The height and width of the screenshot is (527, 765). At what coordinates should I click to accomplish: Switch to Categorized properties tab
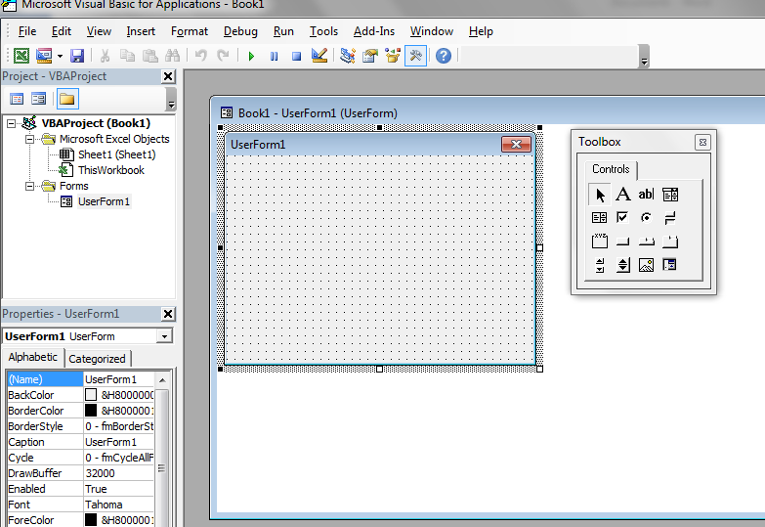tap(97, 359)
